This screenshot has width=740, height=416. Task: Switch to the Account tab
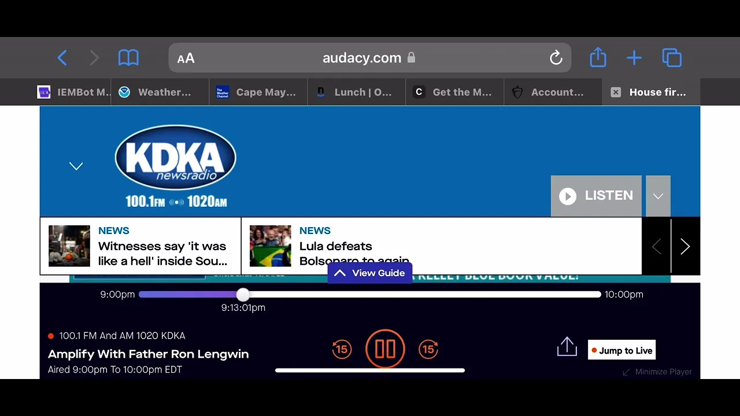pyautogui.click(x=553, y=92)
